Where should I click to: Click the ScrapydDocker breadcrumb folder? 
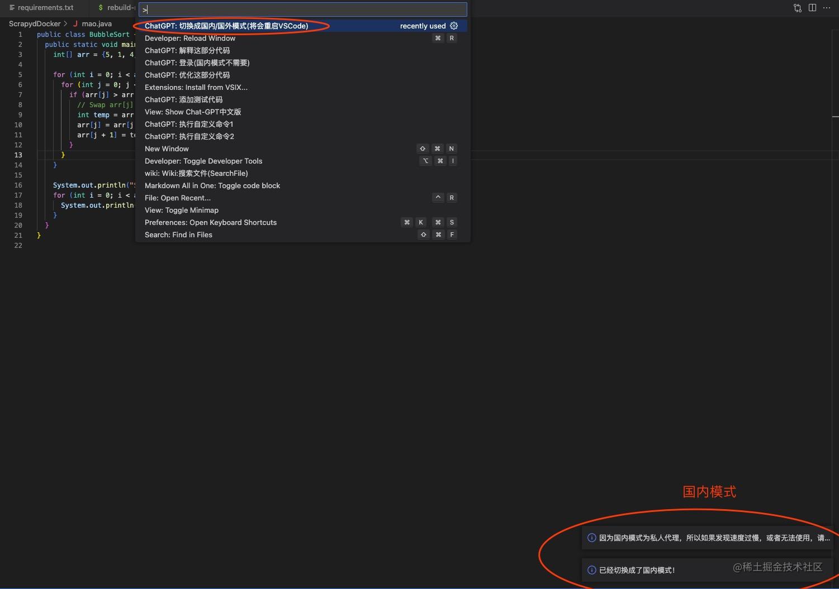coord(35,23)
